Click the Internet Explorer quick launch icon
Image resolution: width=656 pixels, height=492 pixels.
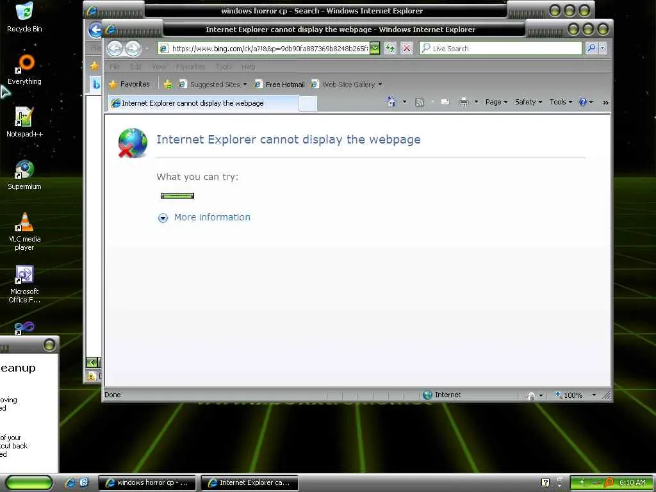(70, 482)
